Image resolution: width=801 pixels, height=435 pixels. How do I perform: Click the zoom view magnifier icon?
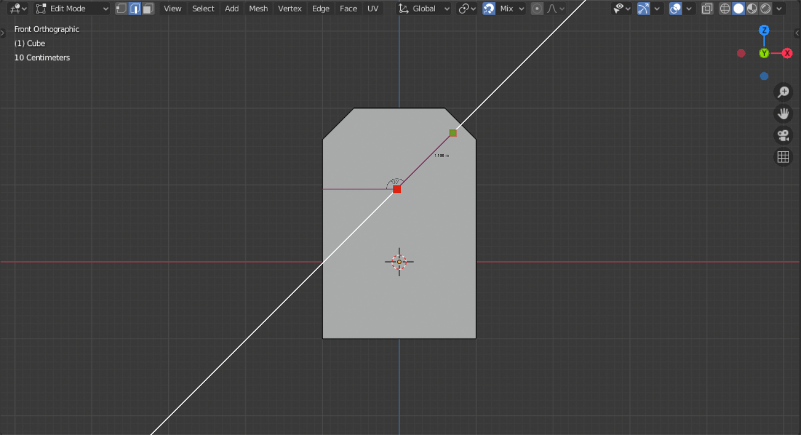[x=783, y=92]
